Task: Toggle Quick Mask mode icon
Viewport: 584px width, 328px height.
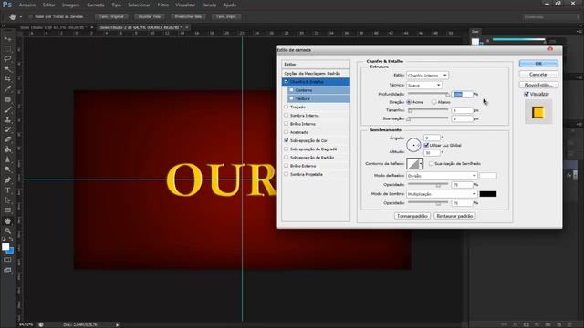Action: pos(7,260)
